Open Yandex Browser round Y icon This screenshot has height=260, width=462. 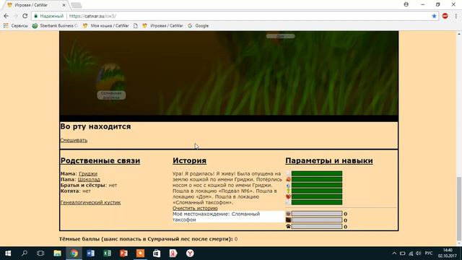(x=190, y=253)
